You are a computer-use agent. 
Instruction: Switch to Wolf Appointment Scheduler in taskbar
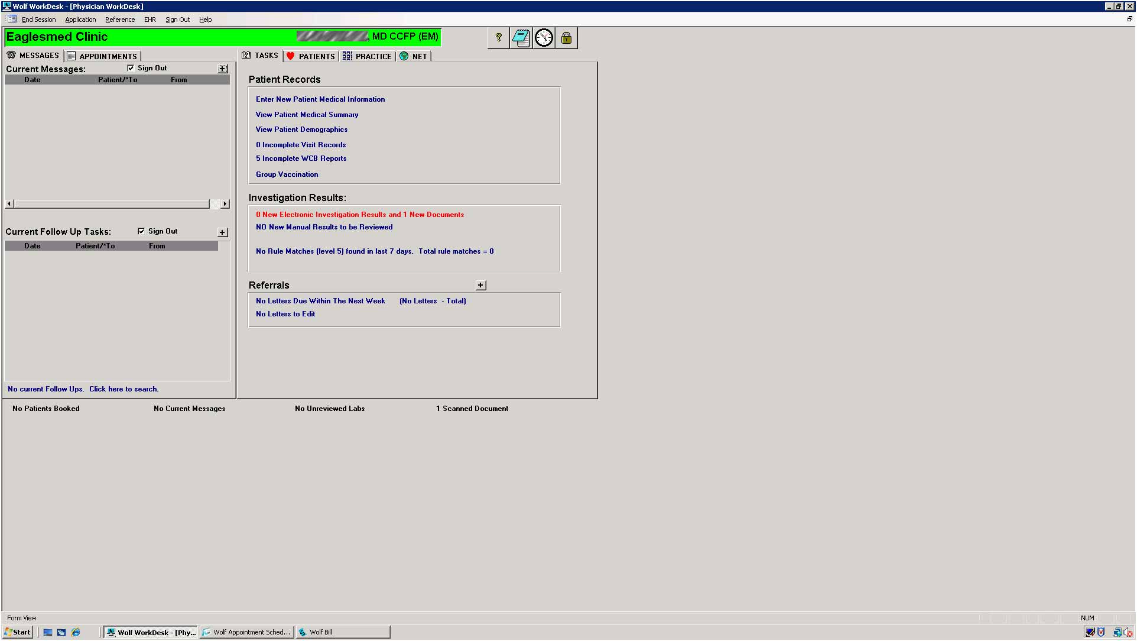pos(247,632)
